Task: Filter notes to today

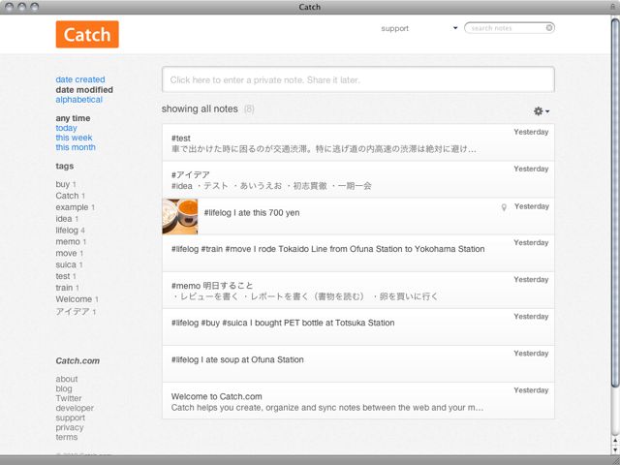Action: tap(66, 128)
